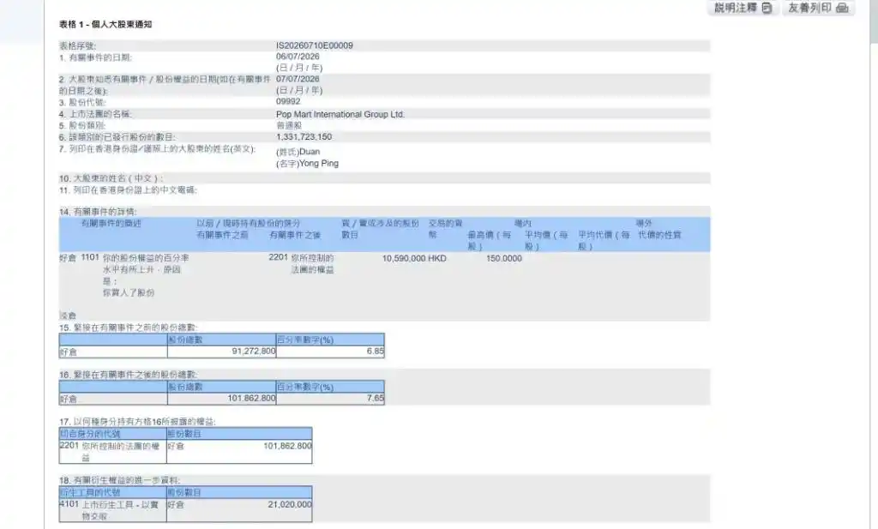Screen dimensions: 878x529
Task: Open the 說明注釋 explanatory notes button
Action: point(743,8)
